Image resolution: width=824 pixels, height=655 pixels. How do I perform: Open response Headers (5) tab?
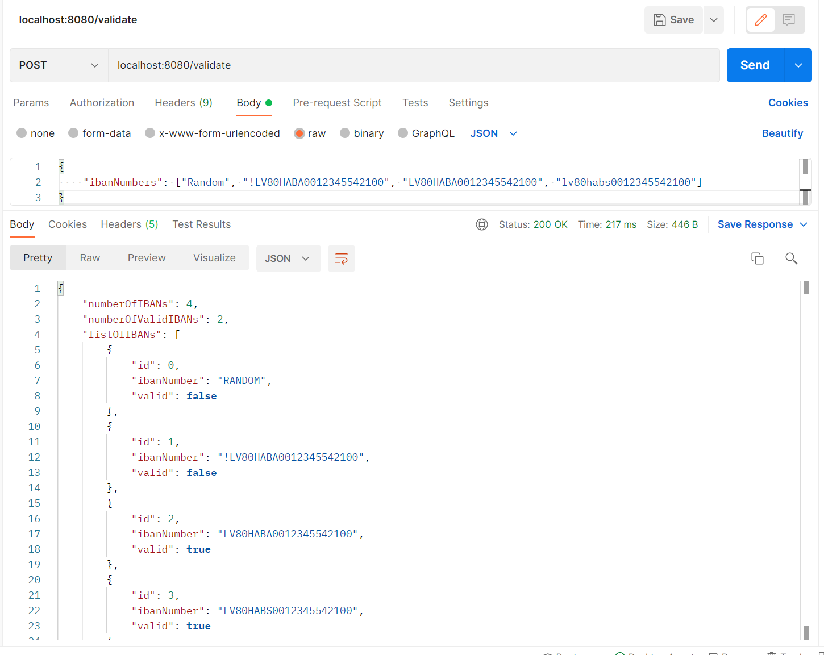pos(130,224)
